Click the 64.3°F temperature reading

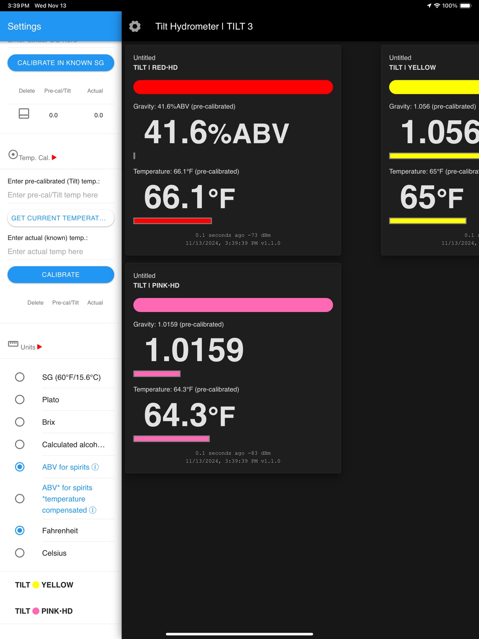click(189, 415)
